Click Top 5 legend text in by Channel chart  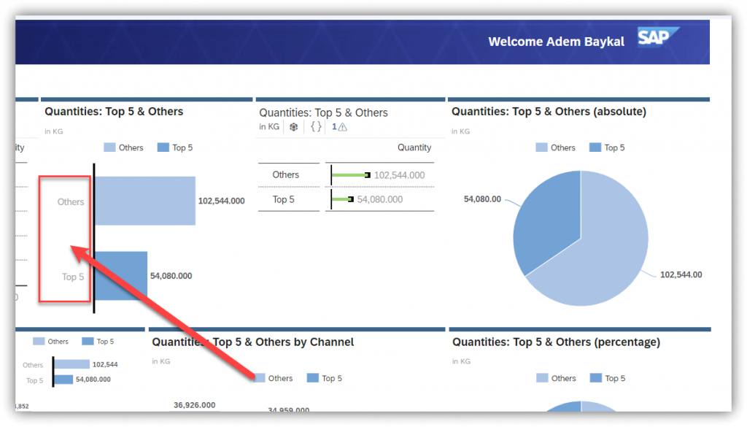332,378
